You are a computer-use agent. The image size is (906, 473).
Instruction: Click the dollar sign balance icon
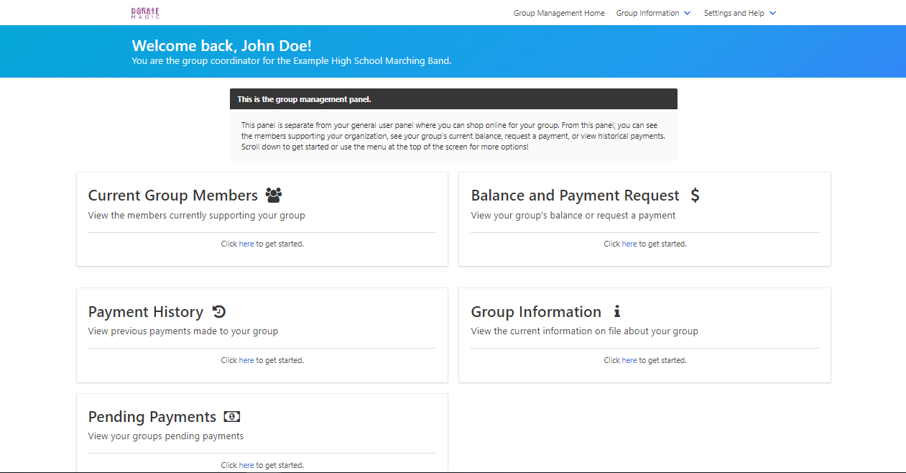point(694,195)
